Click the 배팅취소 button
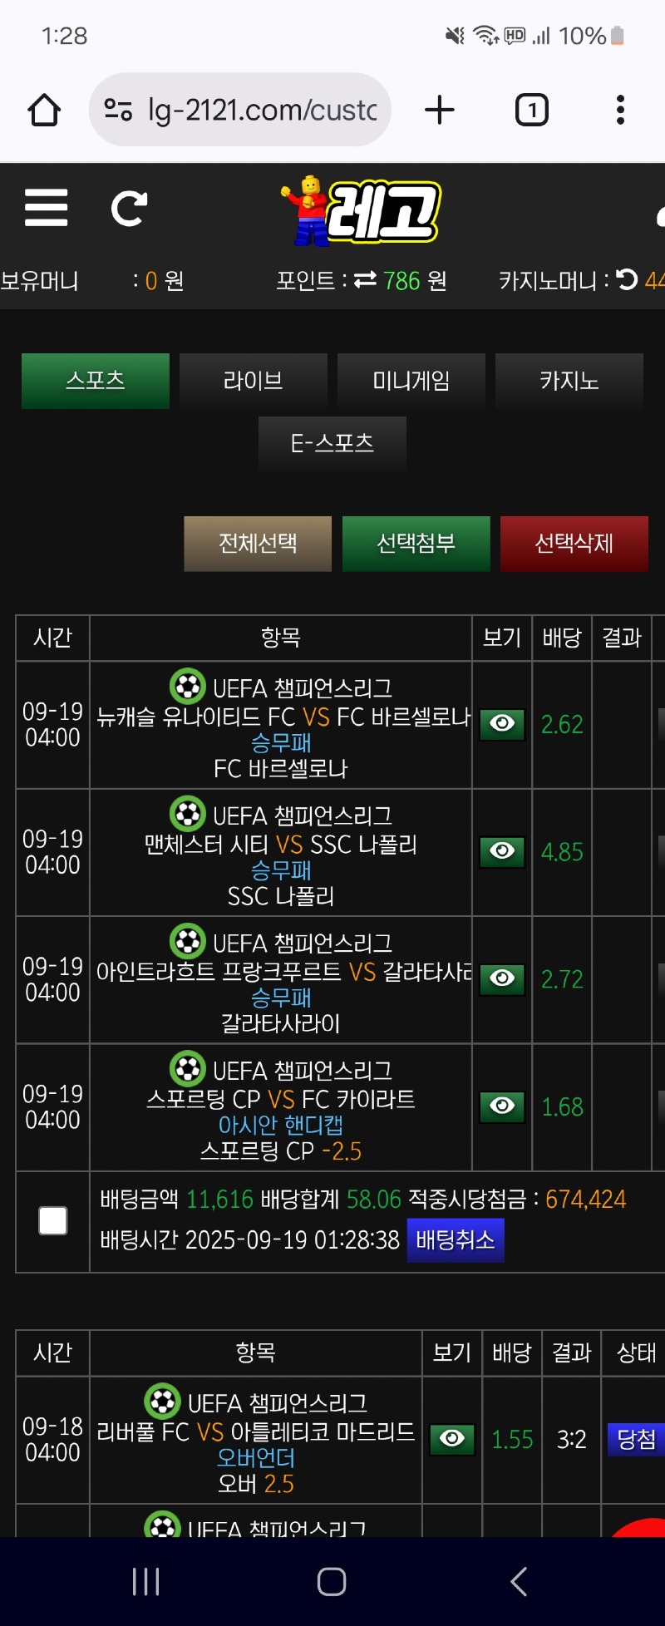The image size is (665, 1626). click(456, 1240)
